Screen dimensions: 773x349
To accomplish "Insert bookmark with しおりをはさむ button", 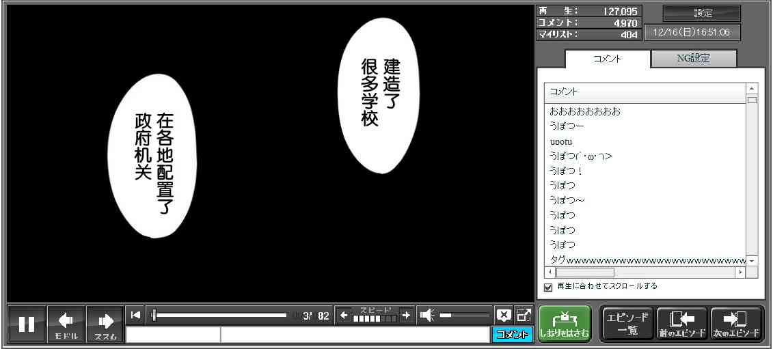I will coord(564,324).
